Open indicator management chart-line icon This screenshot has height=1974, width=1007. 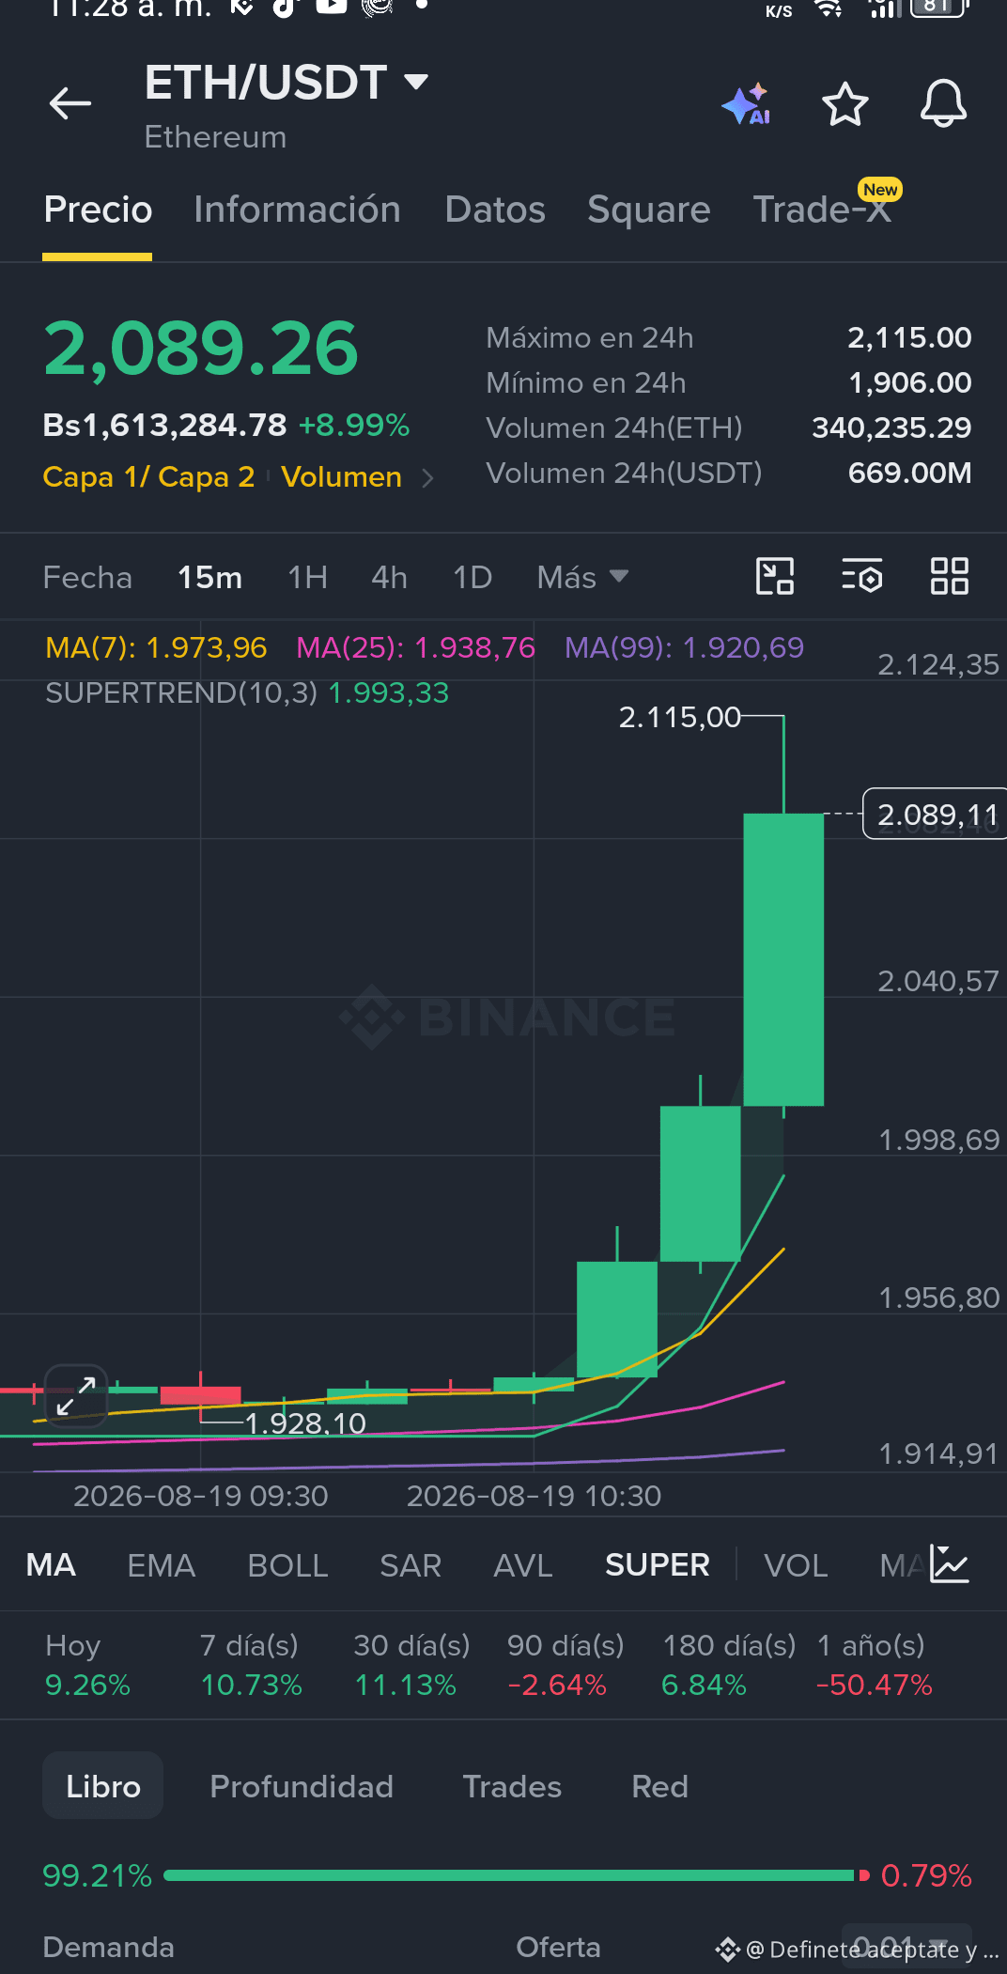949,1564
